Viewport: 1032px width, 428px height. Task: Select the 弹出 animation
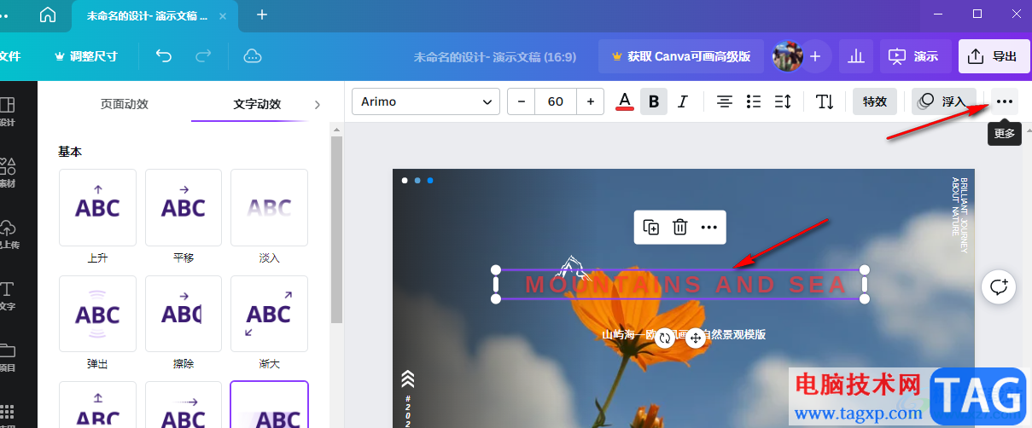click(97, 314)
